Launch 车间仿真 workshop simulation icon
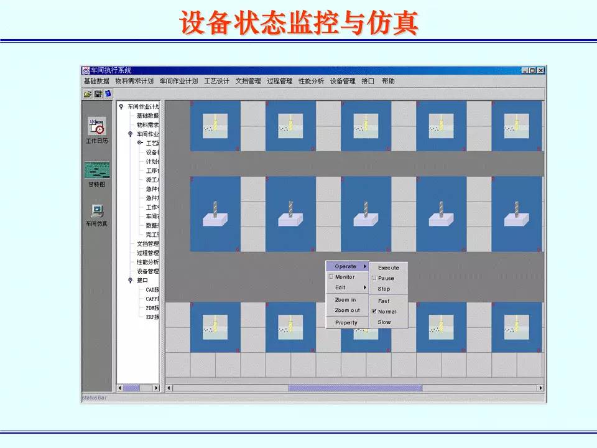This screenshot has width=597, height=448. point(96,210)
